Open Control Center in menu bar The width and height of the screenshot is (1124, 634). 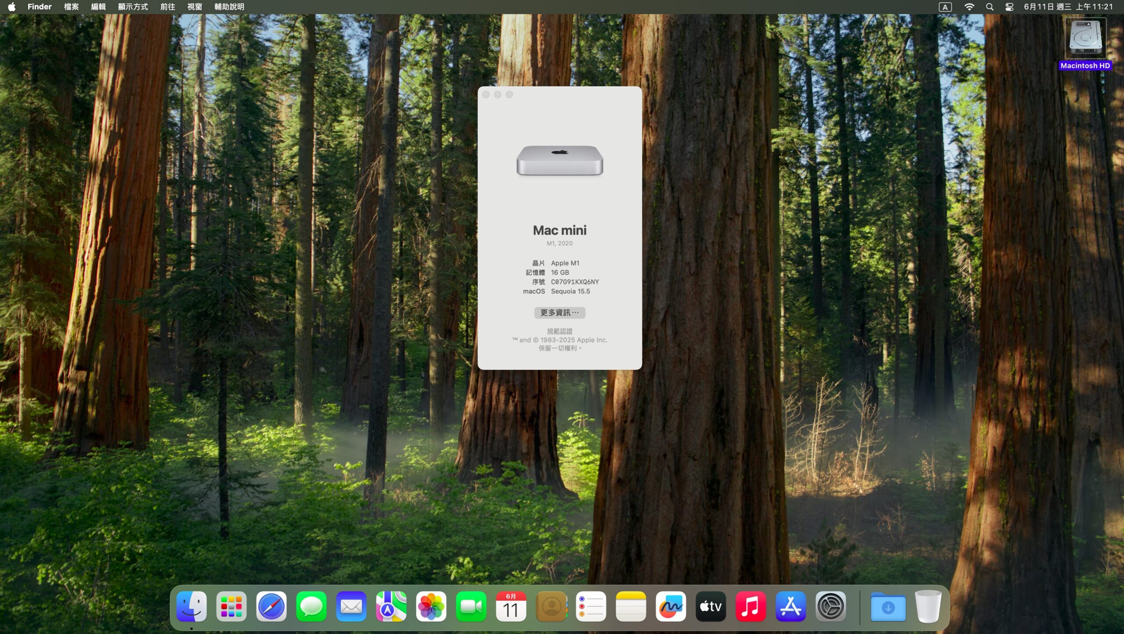[1009, 7]
